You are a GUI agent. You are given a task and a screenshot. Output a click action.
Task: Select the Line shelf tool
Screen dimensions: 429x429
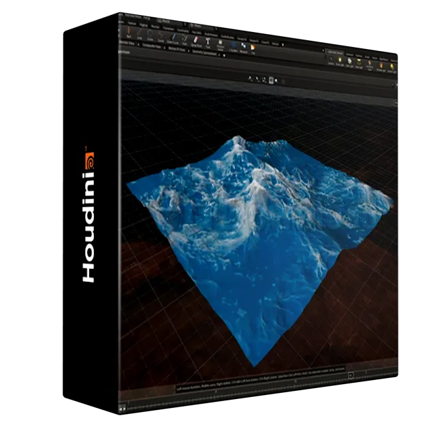140,35
